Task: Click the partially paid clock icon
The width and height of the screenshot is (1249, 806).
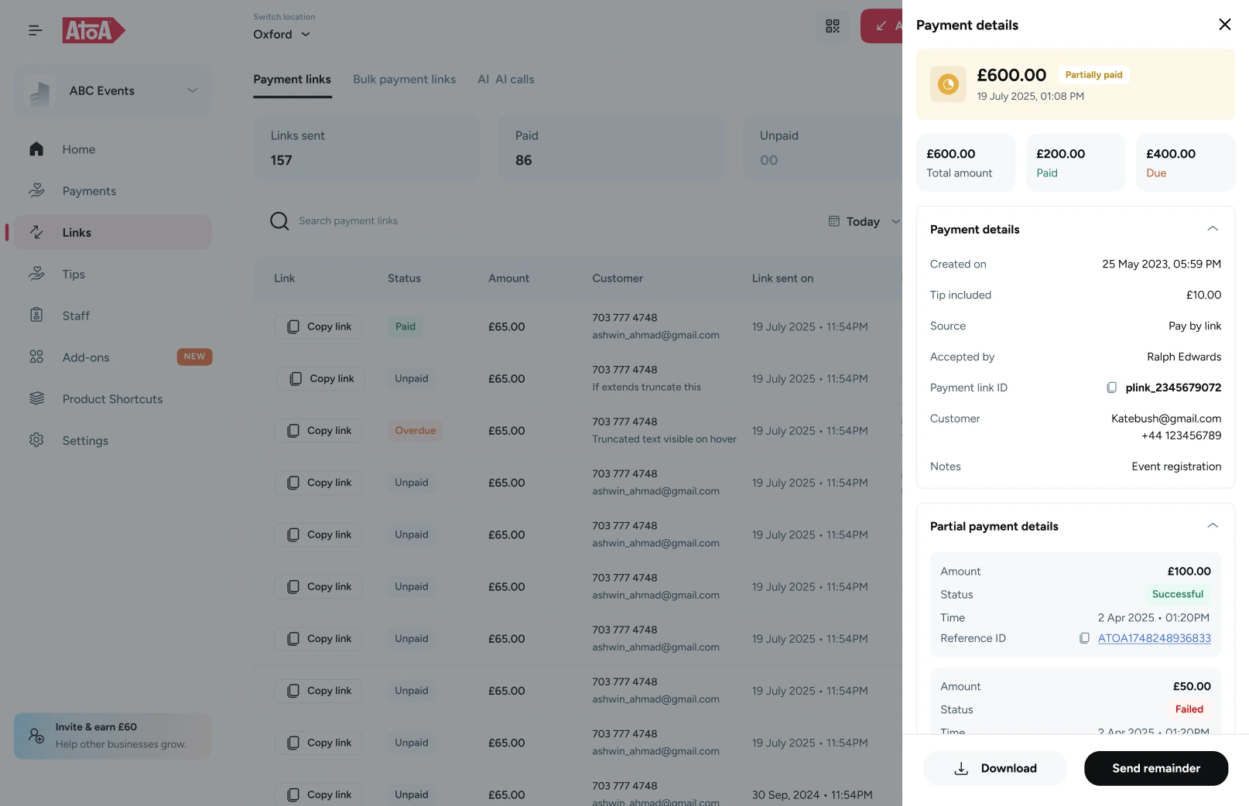Action: pyautogui.click(x=948, y=84)
